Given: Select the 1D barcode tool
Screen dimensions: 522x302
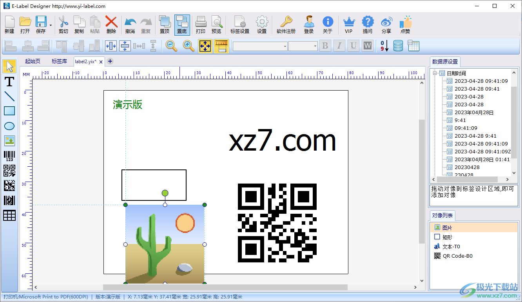Looking at the screenshot, I should [9, 156].
